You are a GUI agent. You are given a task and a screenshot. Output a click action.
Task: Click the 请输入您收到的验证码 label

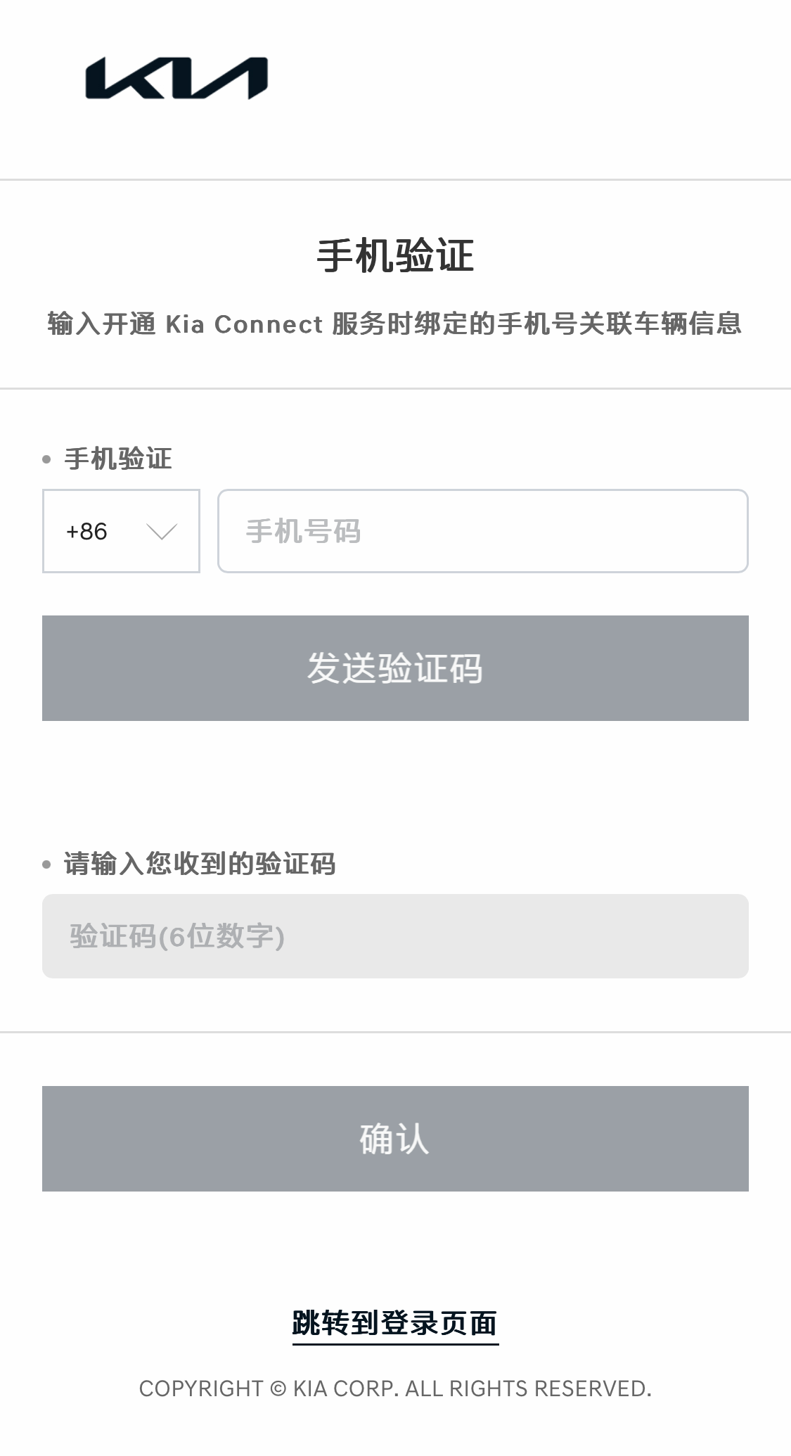(x=200, y=864)
